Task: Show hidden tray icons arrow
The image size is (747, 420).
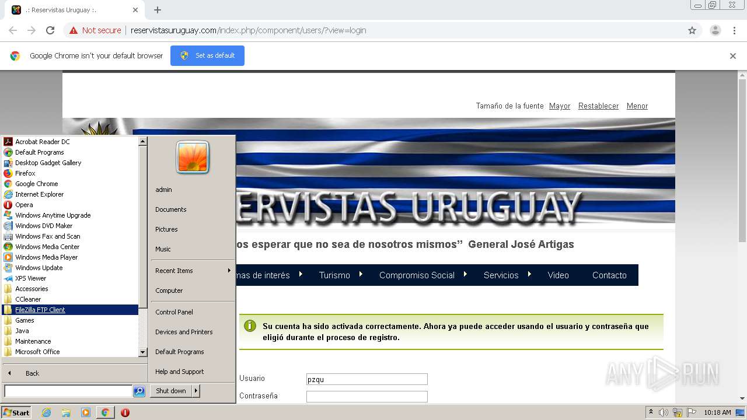Action: 651,412
